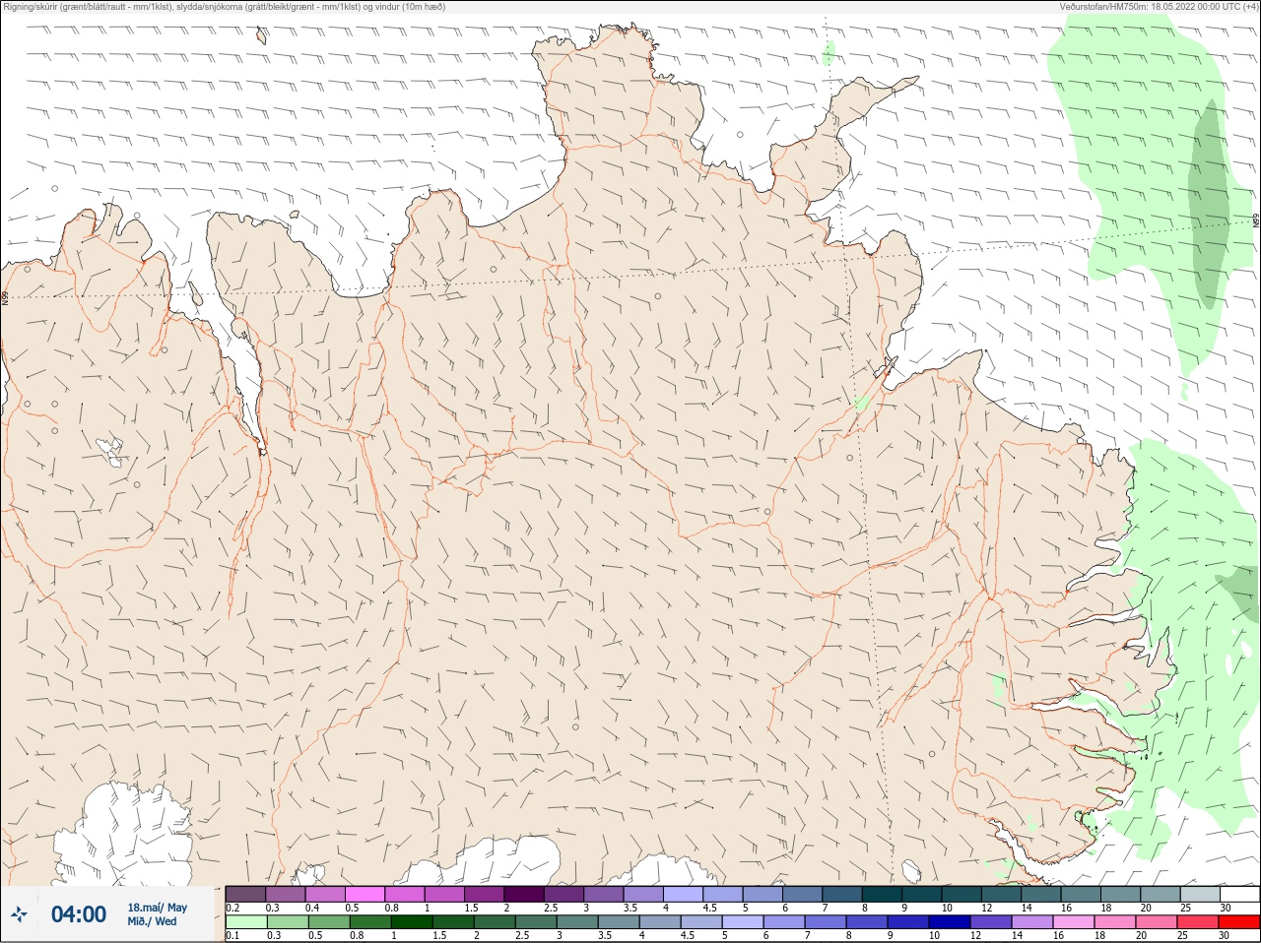Image resolution: width=1261 pixels, height=943 pixels.
Task: Select lower legend swatch starting at 0.3
Action: pyautogui.click(x=287, y=922)
